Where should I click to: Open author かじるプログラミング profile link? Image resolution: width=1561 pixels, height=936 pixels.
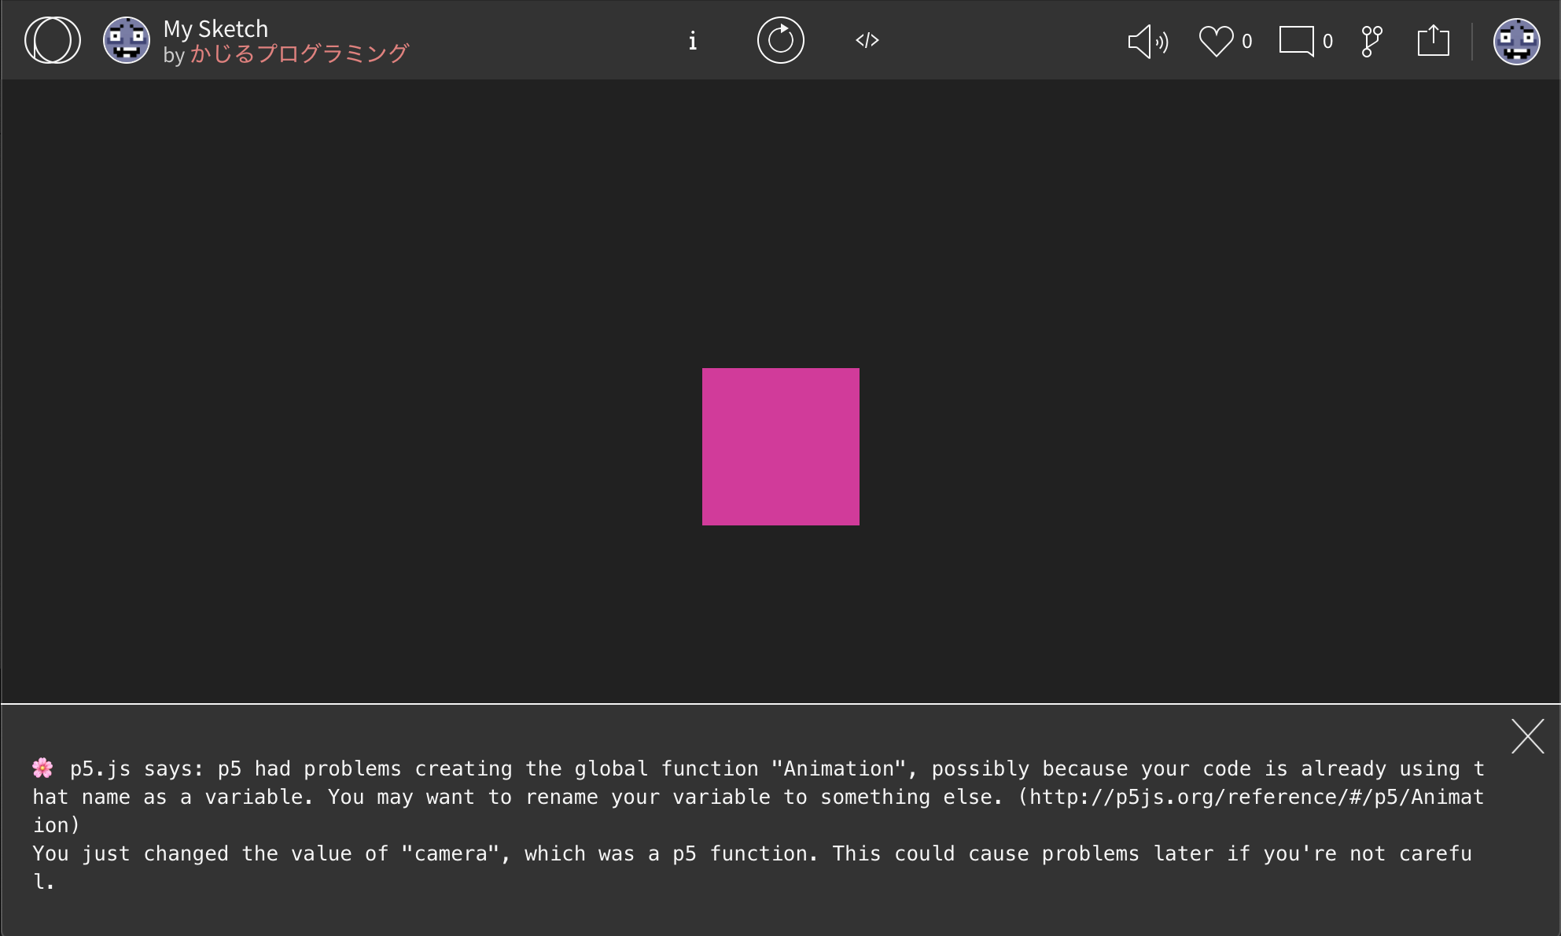tap(298, 53)
